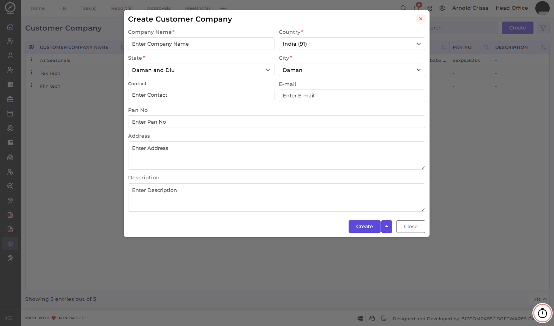Click the Arnold Criss user name
Viewport: 554px width, 326px height.
click(x=470, y=8)
